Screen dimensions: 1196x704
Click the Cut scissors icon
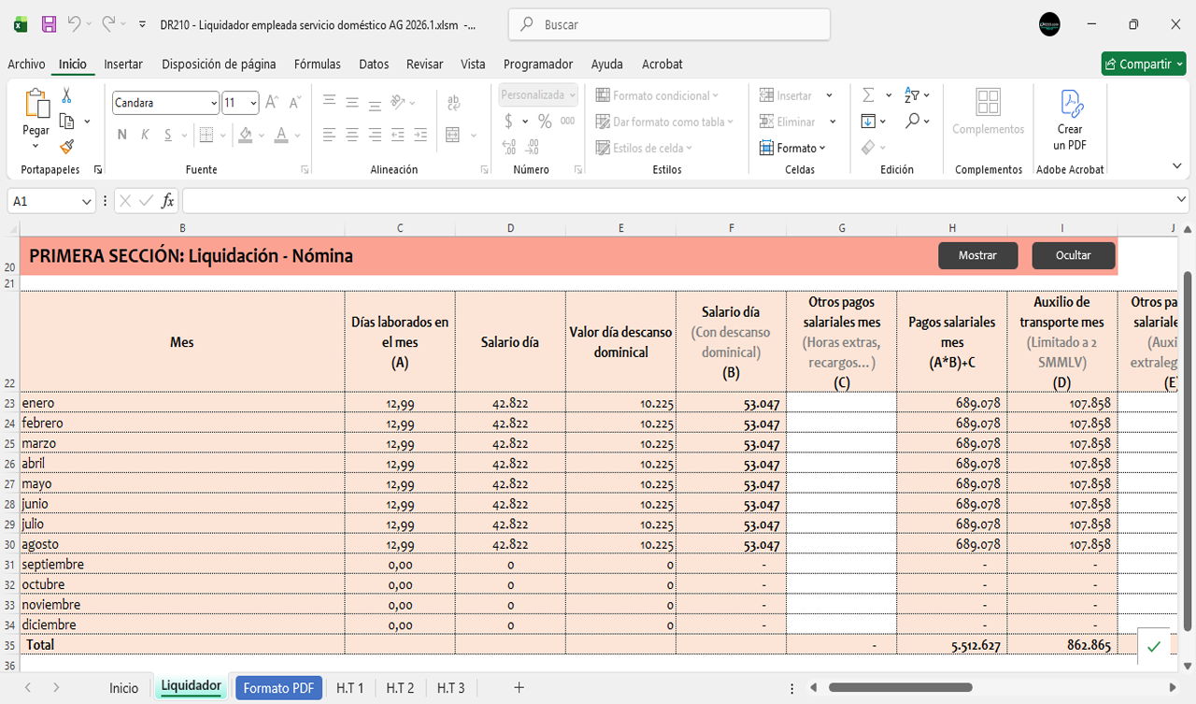tap(66, 95)
